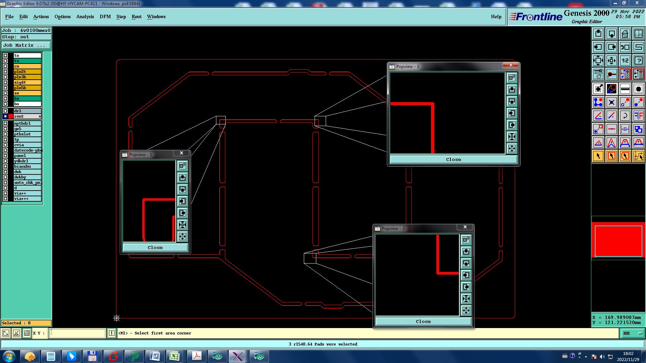646x363 pixels.
Task: Open the Rout menu
Action: tap(137, 16)
